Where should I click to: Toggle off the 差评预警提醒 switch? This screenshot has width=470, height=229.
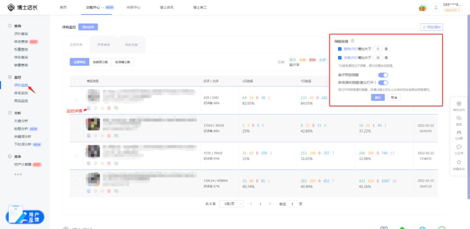(x=383, y=75)
